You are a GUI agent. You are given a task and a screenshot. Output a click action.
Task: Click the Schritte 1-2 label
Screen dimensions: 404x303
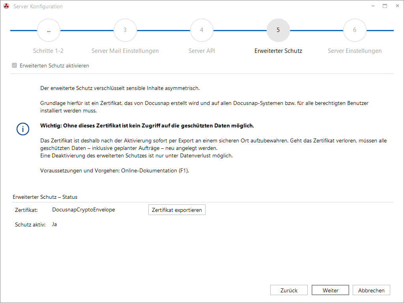coord(49,51)
